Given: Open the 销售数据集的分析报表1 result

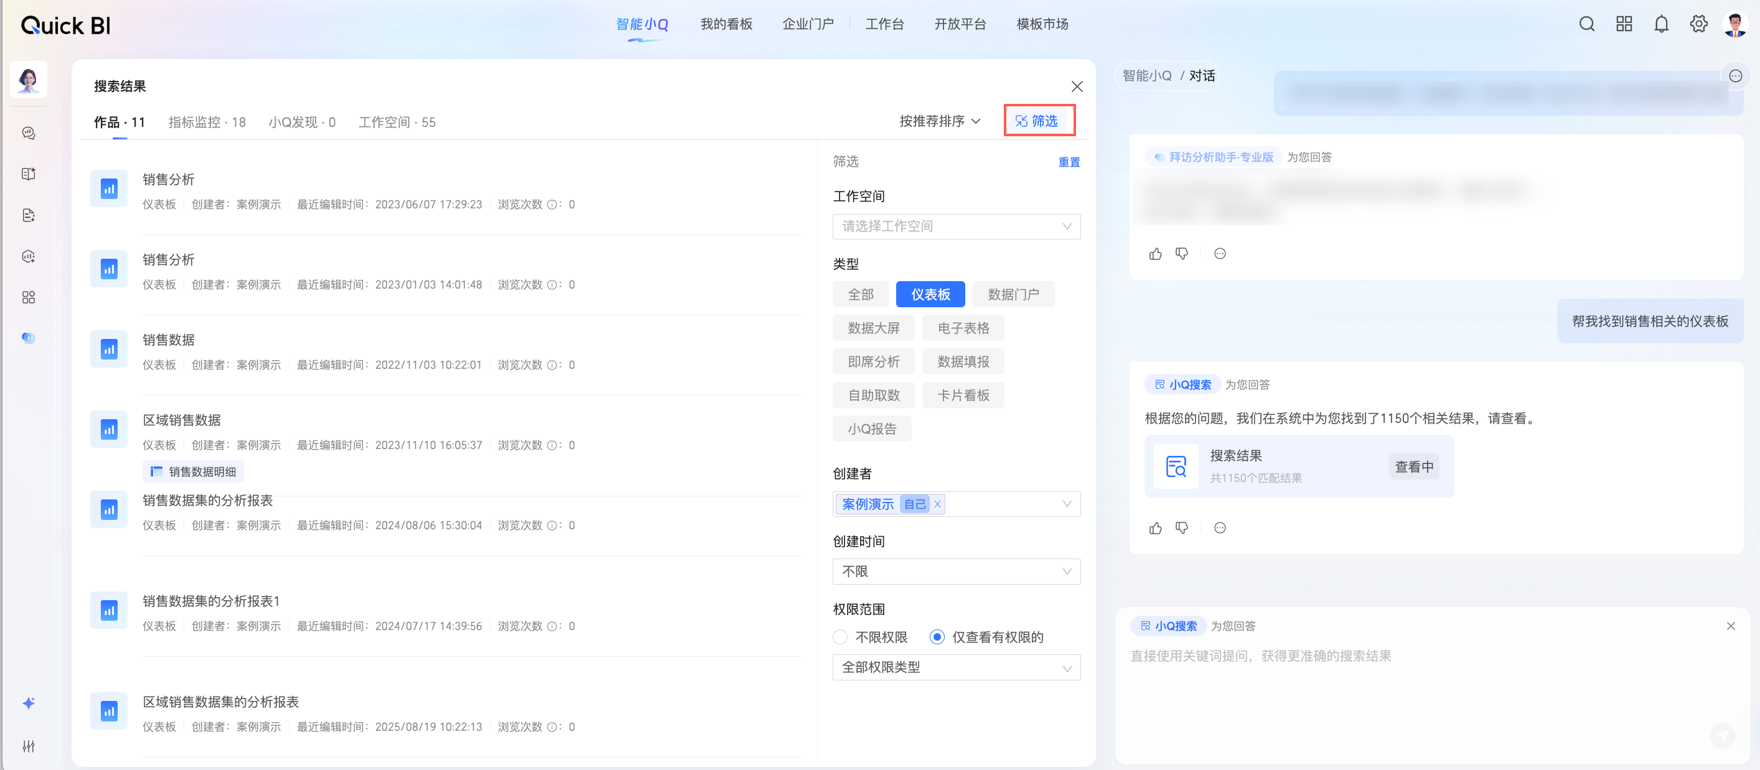Looking at the screenshot, I should pyautogui.click(x=210, y=601).
